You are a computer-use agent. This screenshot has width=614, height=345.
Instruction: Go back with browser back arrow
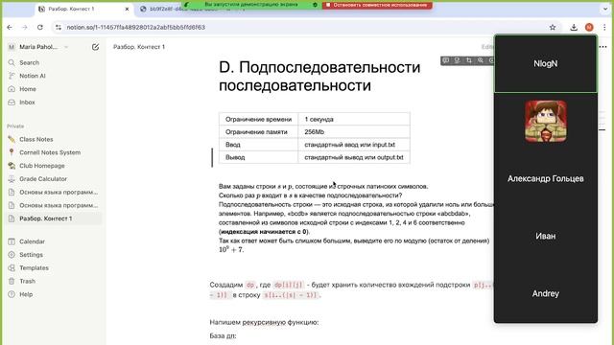click(10, 28)
